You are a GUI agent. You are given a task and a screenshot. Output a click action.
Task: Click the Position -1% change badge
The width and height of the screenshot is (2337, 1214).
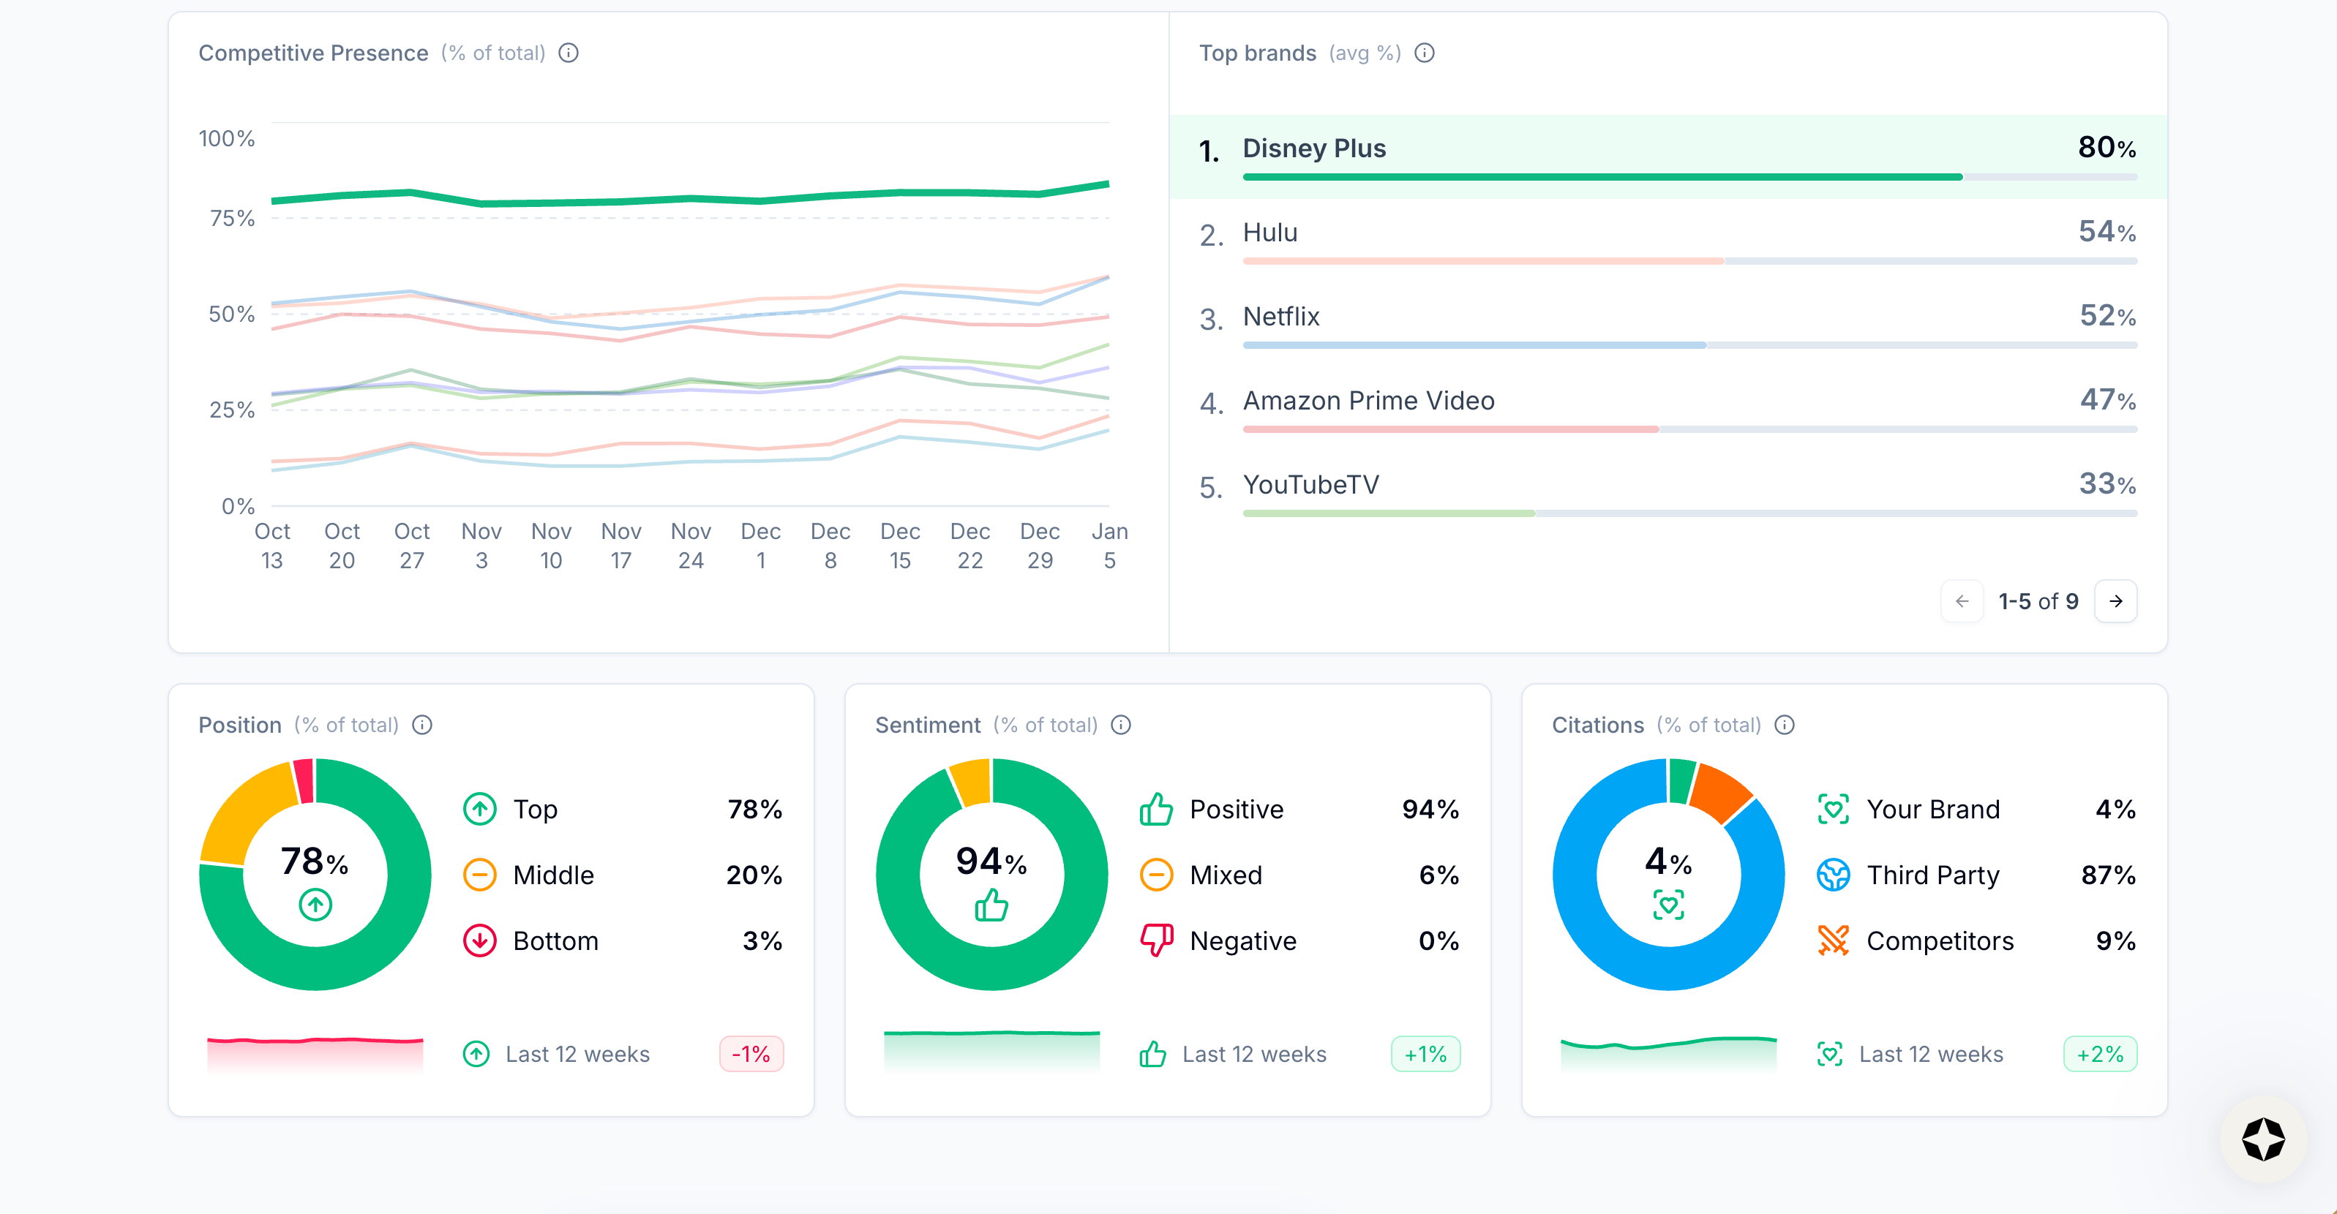(751, 1055)
